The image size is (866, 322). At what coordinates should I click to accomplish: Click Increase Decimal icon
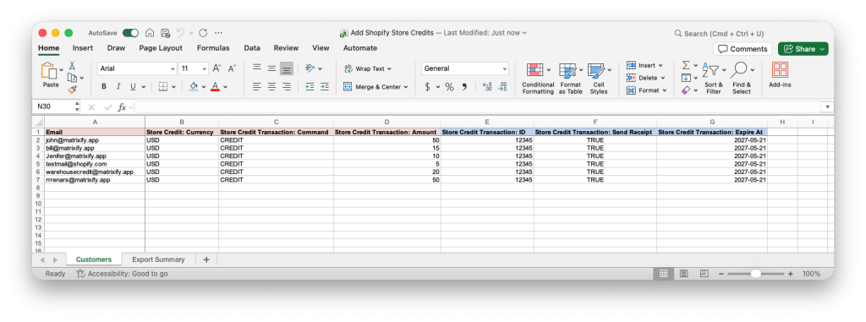[487, 87]
